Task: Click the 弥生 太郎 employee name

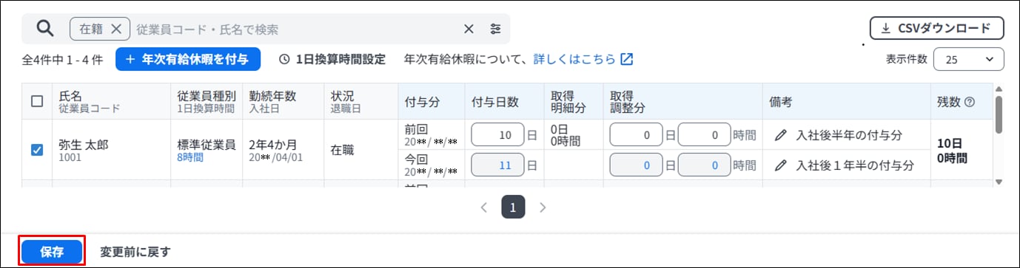Action: [83, 145]
